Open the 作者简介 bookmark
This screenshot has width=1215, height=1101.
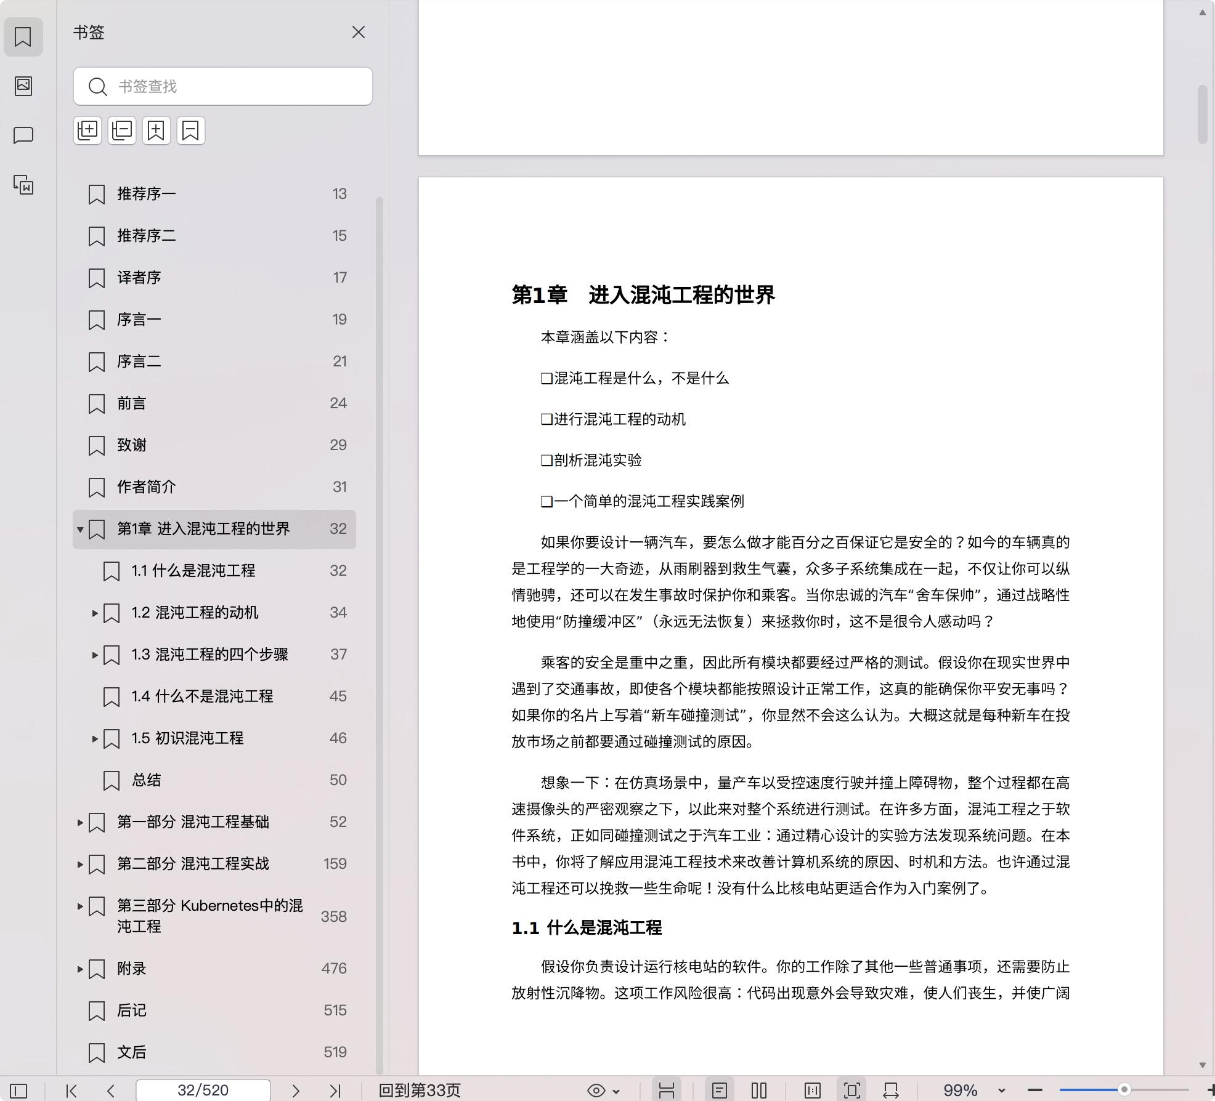[214, 487]
